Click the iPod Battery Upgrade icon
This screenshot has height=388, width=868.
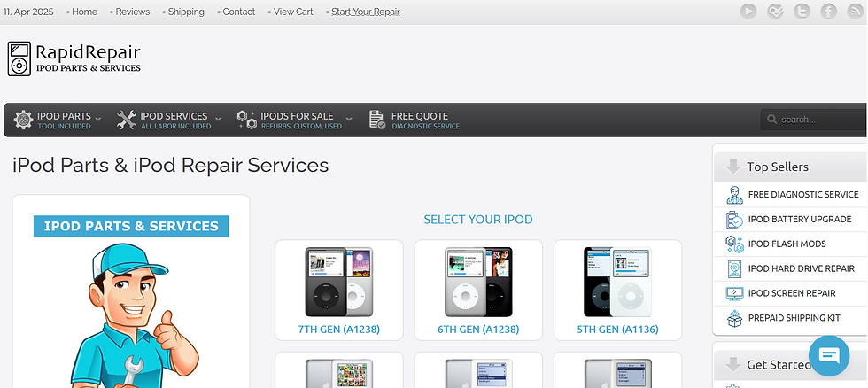click(734, 219)
